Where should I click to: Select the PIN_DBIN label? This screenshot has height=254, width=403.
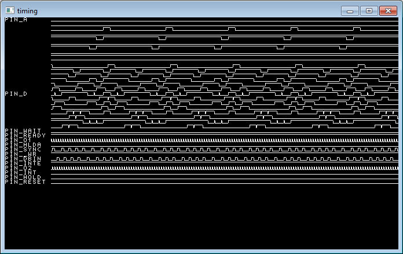tap(23, 158)
